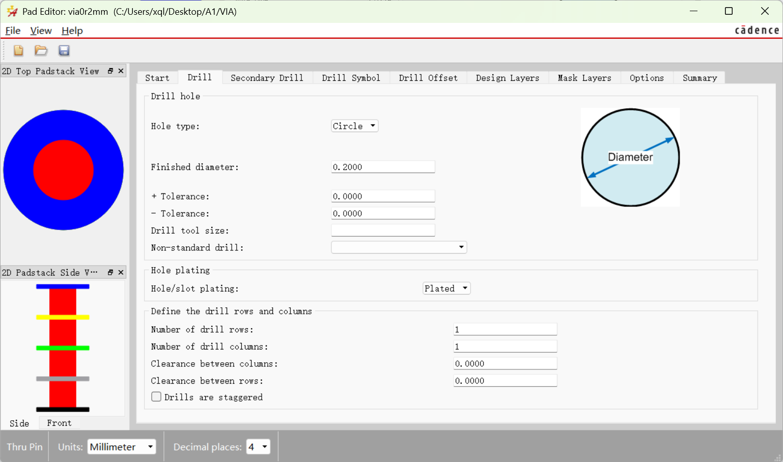This screenshot has height=462, width=783.
Task: Toggle the Drills are staggered checkbox
Action: pos(156,397)
